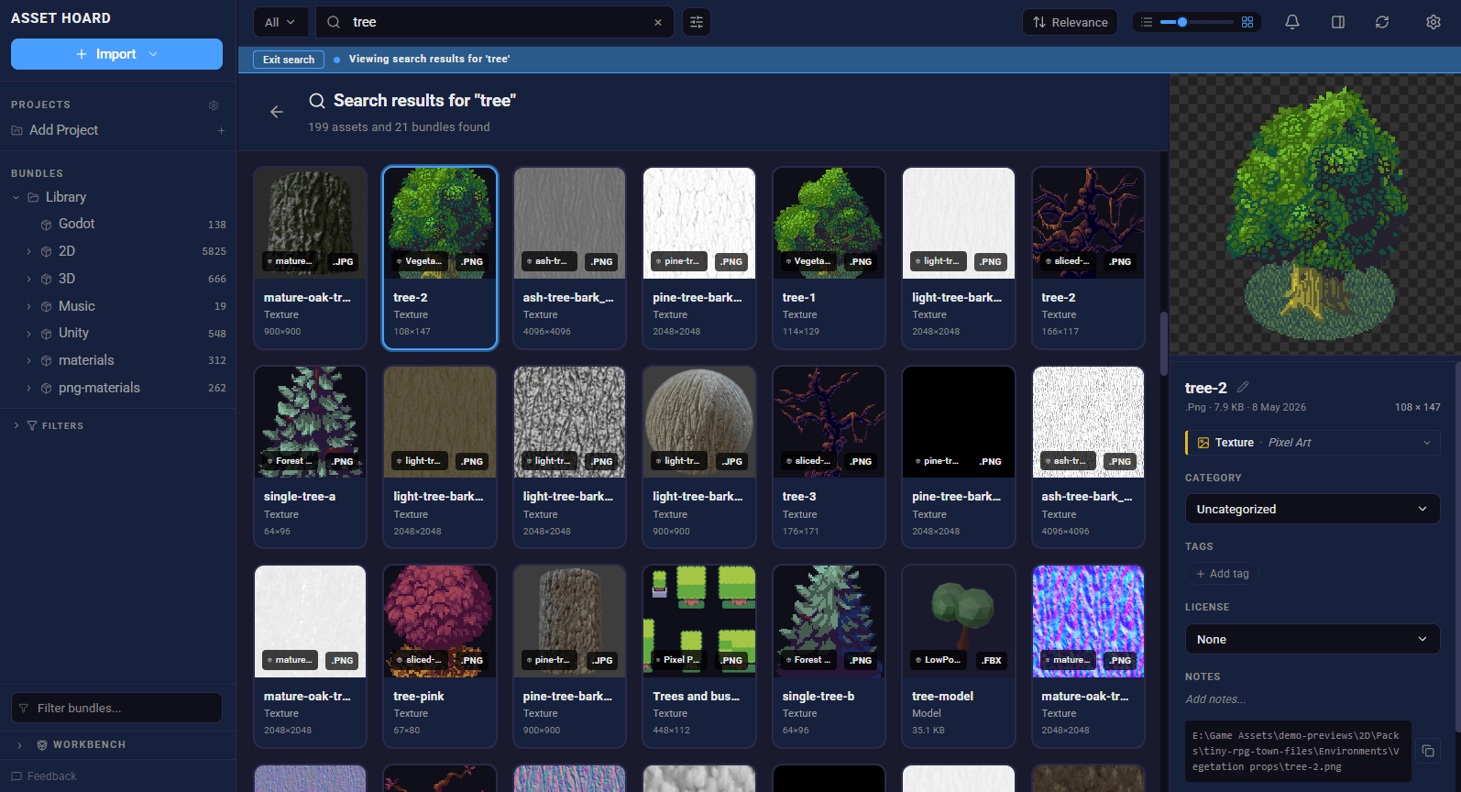Click the Music bundle cube icon
The height and width of the screenshot is (792, 1461).
pyautogui.click(x=46, y=306)
